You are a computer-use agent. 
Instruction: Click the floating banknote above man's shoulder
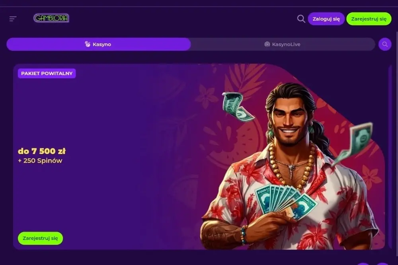[x=236, y=107]
